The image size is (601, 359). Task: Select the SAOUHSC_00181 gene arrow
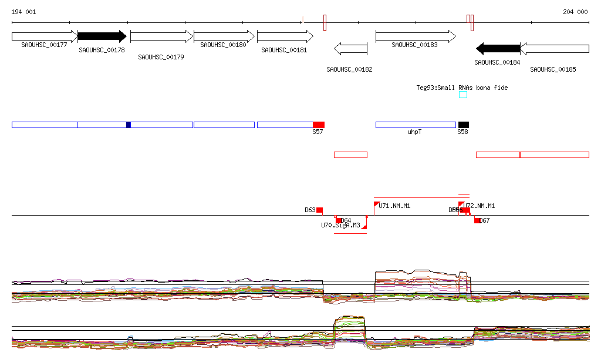pos(285,36)
